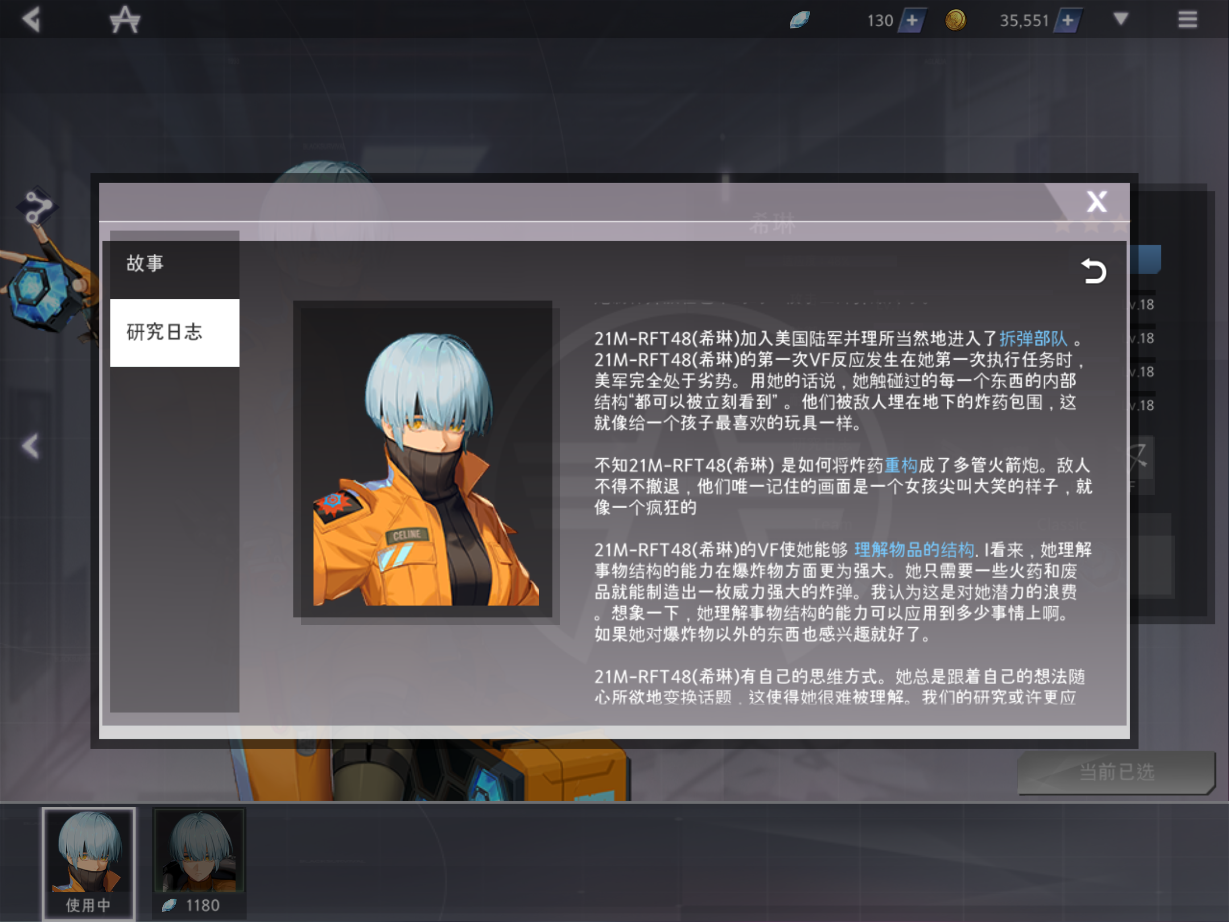The image size is (1229, 922).
Task: Click the 重构 highlighted link
Action: (x=901, y=466)
